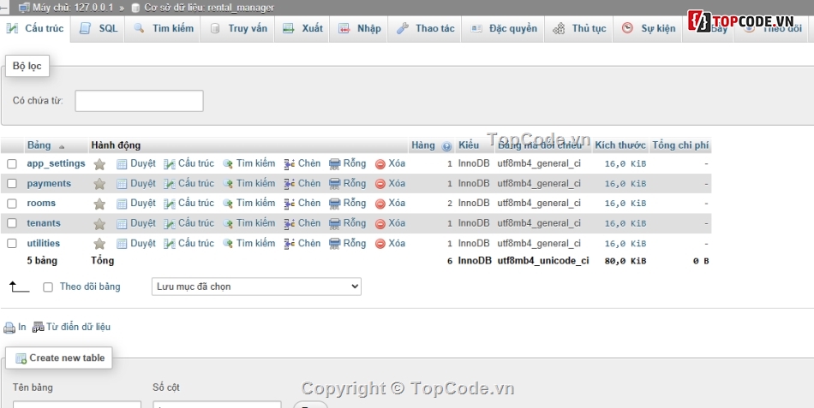
Task: Focus the Có chứa từ filter field
Action: point(139,101)
